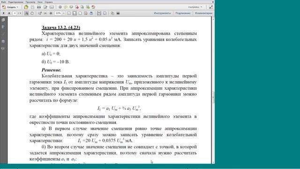
Task: Click the Print icon
Action: click(39, 7)
